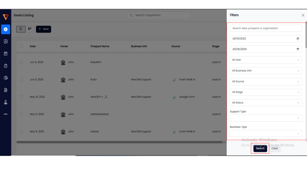
Task: Expand the All User dropdown
Action: coord(266,60)
